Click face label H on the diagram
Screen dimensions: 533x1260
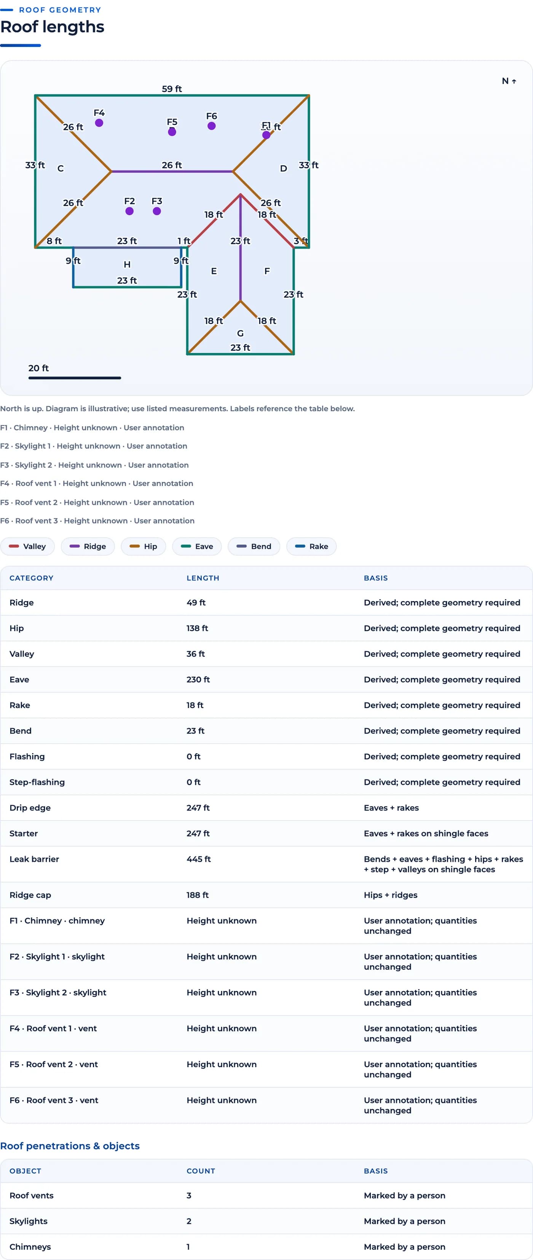(x=127, y=265)
